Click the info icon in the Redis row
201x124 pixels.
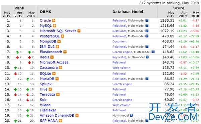point(147,57)
